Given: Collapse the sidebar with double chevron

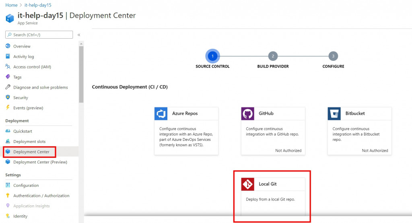Looking at the screenshot, I should [x=79, y=35].
